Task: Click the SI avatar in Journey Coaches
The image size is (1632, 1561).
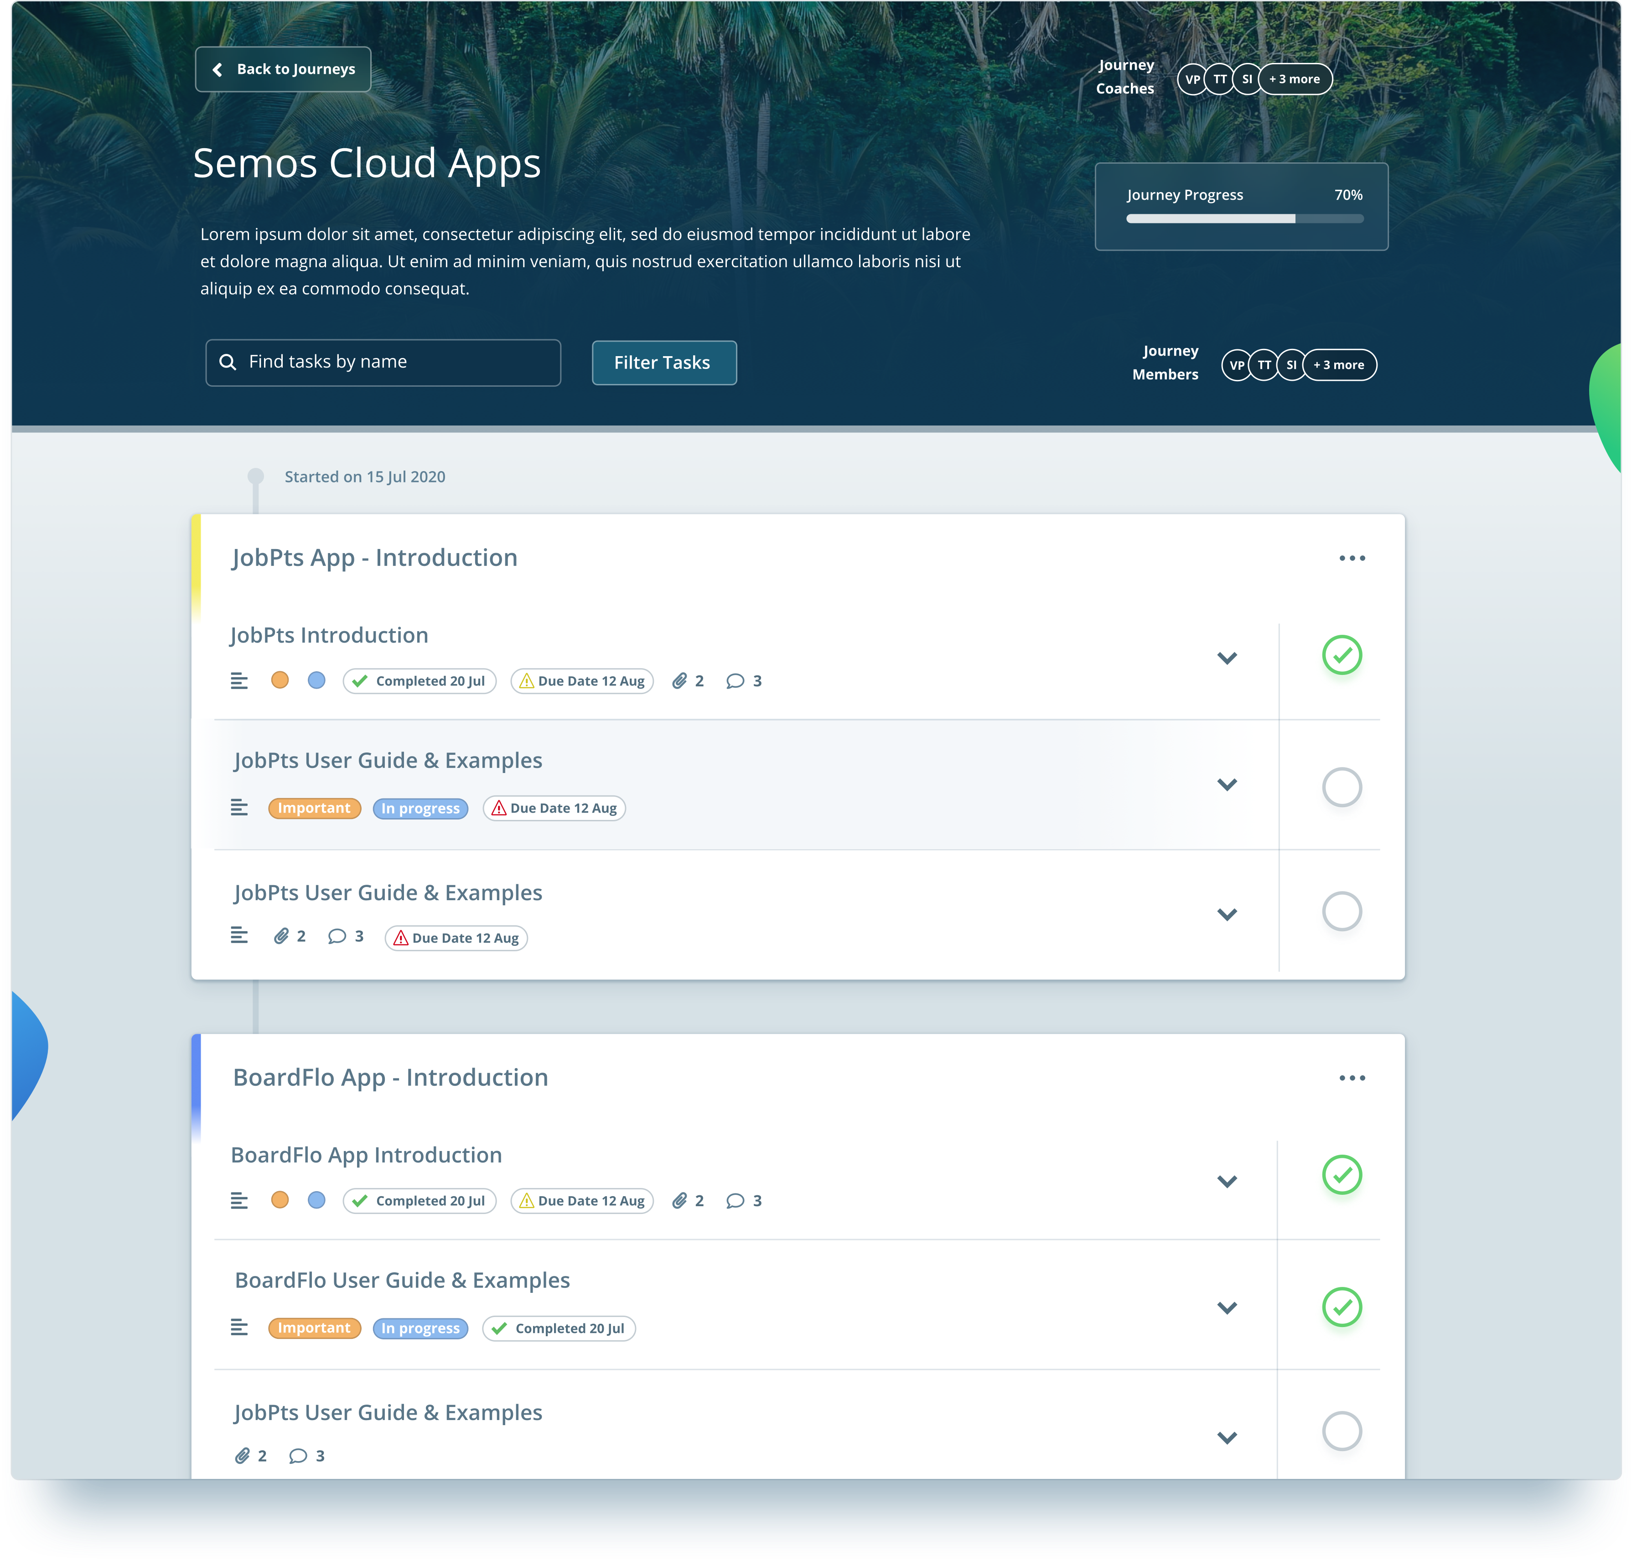Action: point(1246,79)
